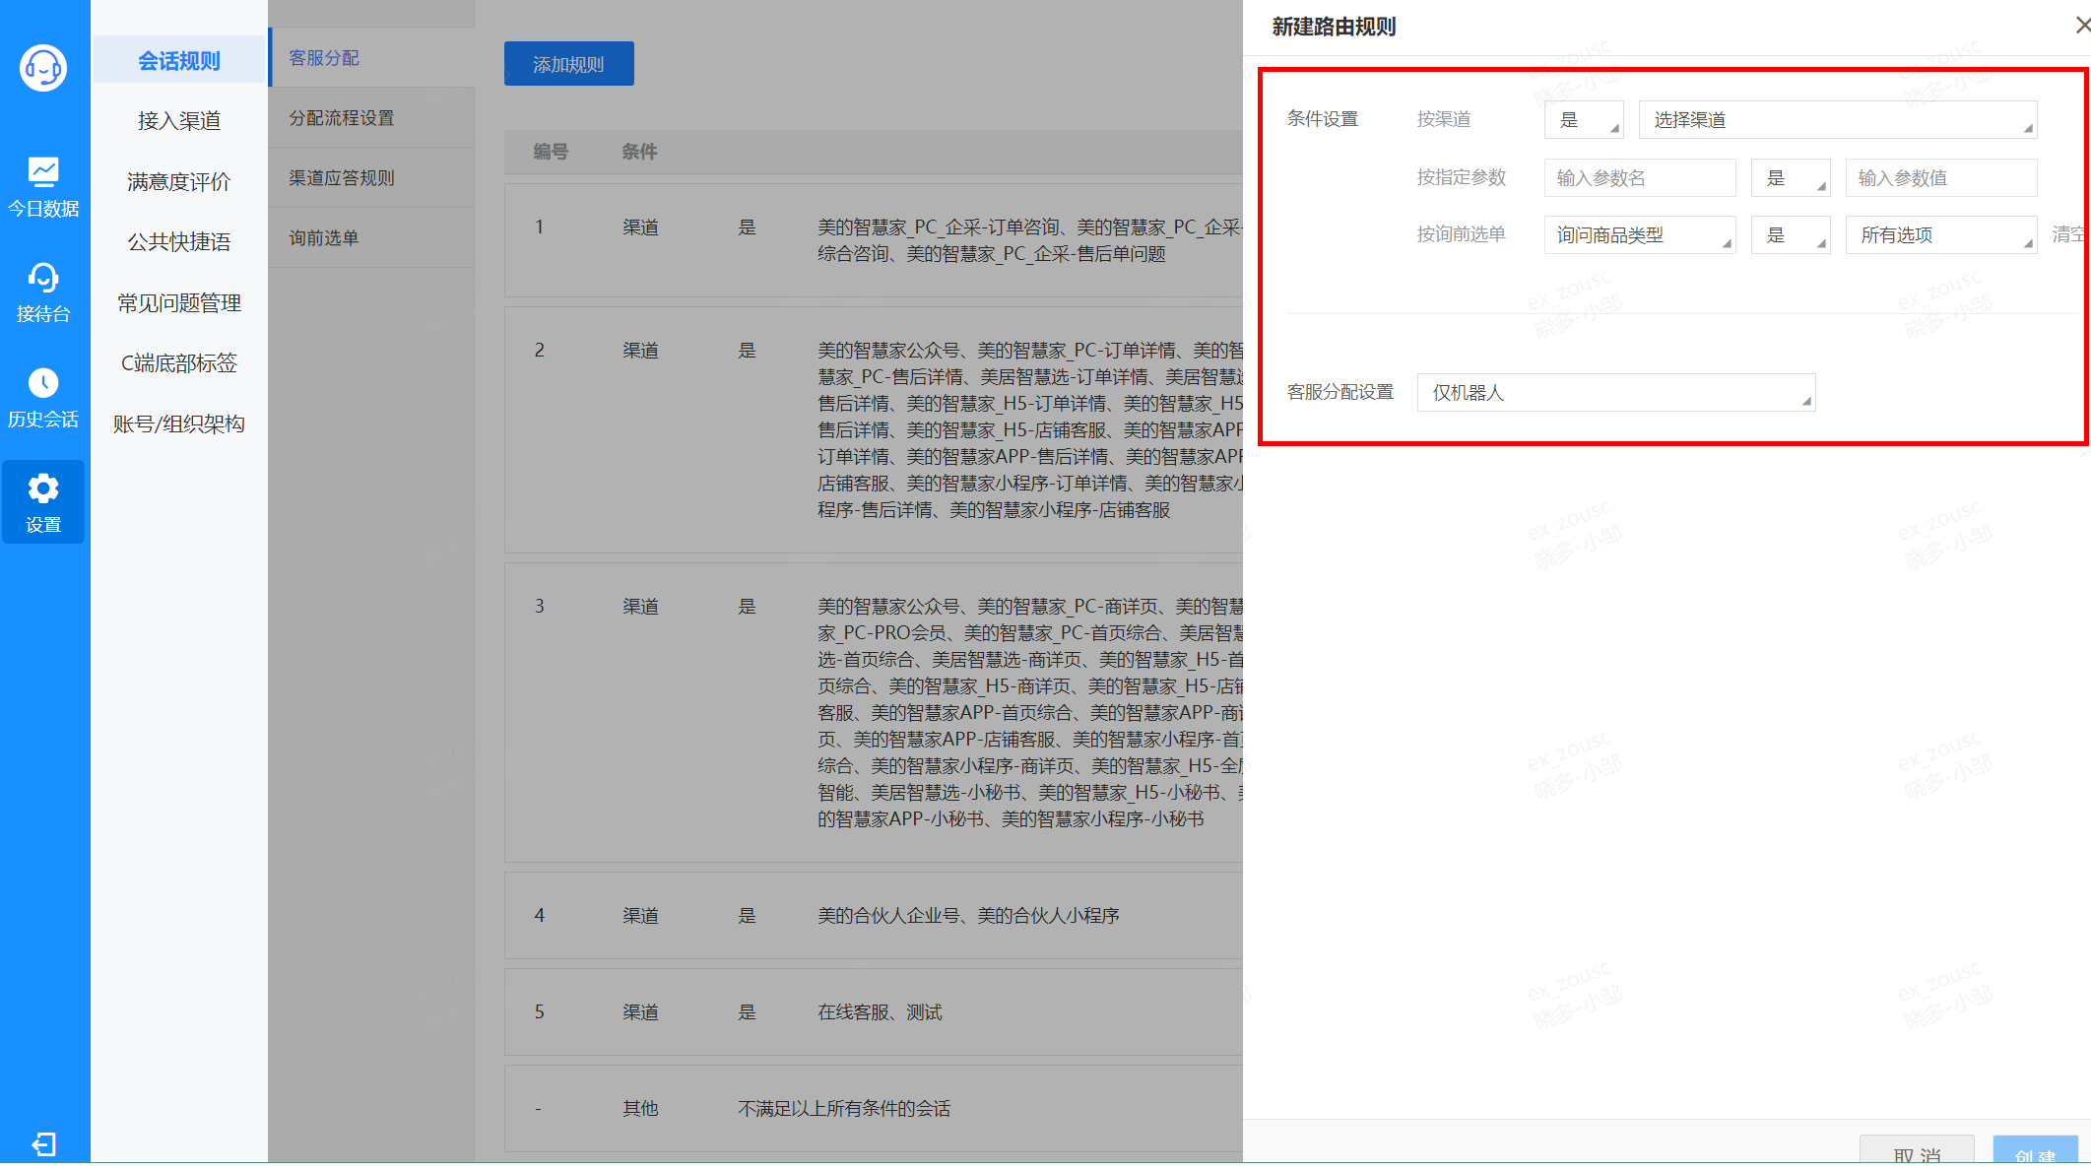Open the 常见问题管理 menu item
2091x1171 pixels.
(x=179, y=303)
